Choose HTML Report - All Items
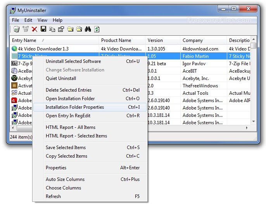 click(x=90, y=127)
